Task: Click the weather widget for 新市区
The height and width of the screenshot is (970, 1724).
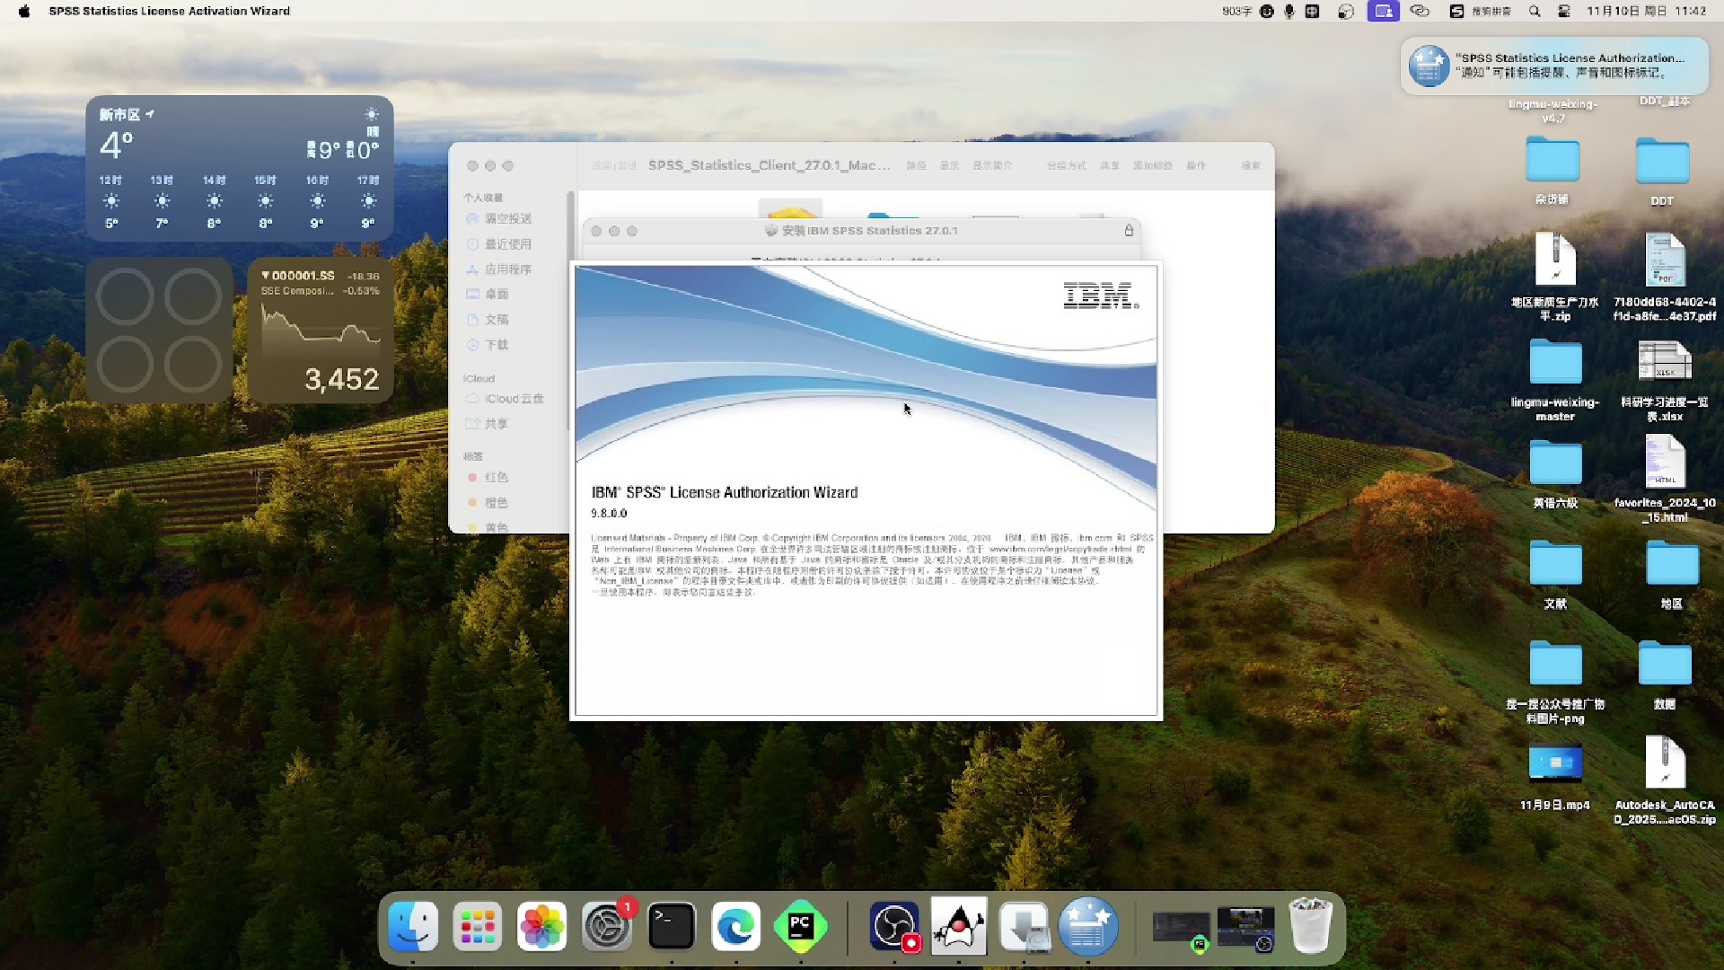Action: coord(239,168)
